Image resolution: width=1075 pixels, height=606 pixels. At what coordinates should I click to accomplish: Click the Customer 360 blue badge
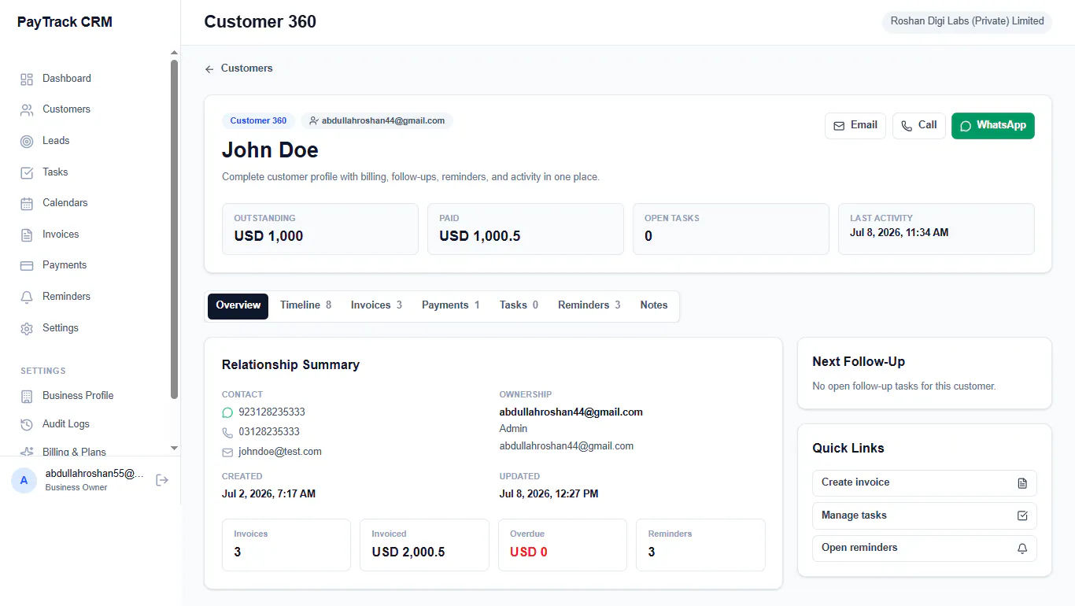pos(258,121)
